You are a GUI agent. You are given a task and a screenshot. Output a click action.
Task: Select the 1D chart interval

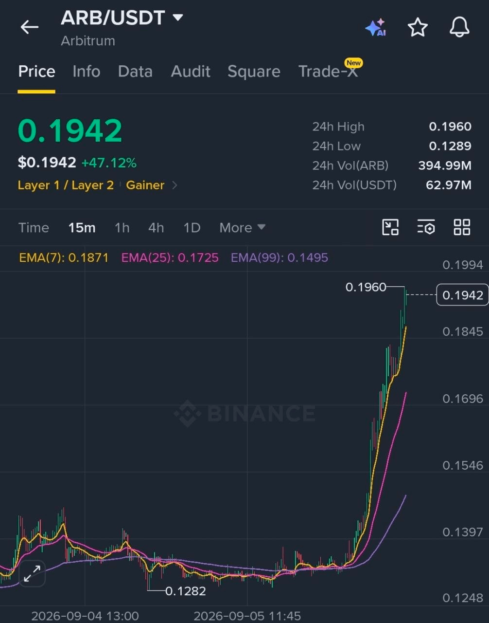click(x=192, y=228)
